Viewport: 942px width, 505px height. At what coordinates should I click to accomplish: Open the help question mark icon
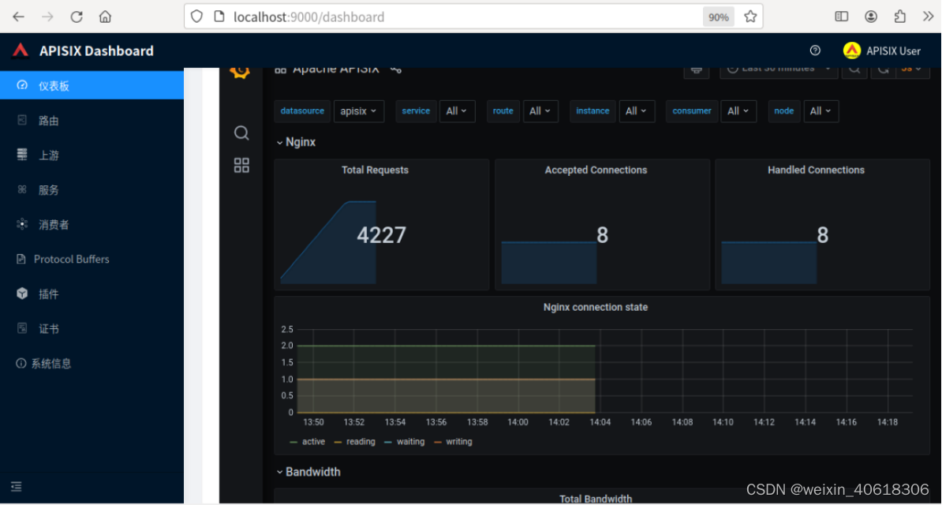[815, 50]
